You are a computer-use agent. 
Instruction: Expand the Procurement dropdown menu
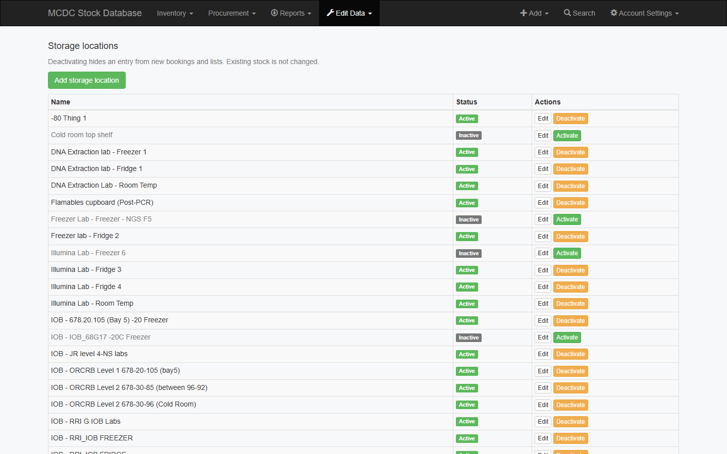pyautogui.click(x=232, y=13)
